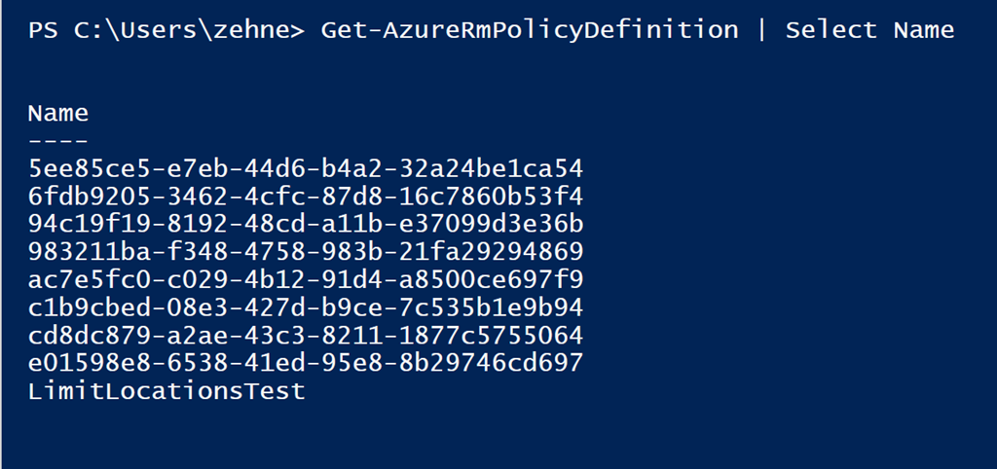Click the policy ID starting with e01598e8
This screenshot has height=469, width=997.
coord(306,364)
